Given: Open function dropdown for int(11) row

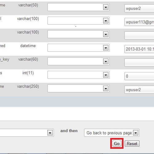Looking at the screenshot, I should coord(79,75).
